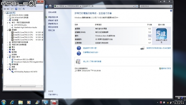The image size is (186, 105).
Task: Open Windows Explorer folder from taskbar
Action: (x=20, y=102)
